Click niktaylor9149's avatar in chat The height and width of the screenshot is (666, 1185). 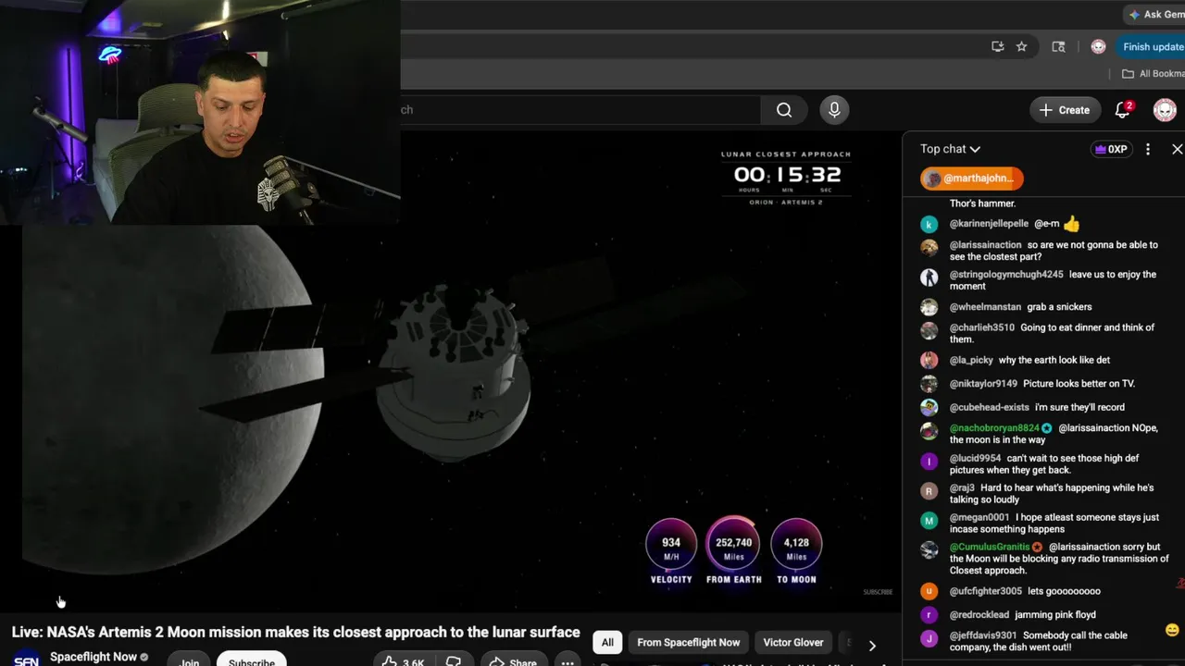[x=929, y=384]
